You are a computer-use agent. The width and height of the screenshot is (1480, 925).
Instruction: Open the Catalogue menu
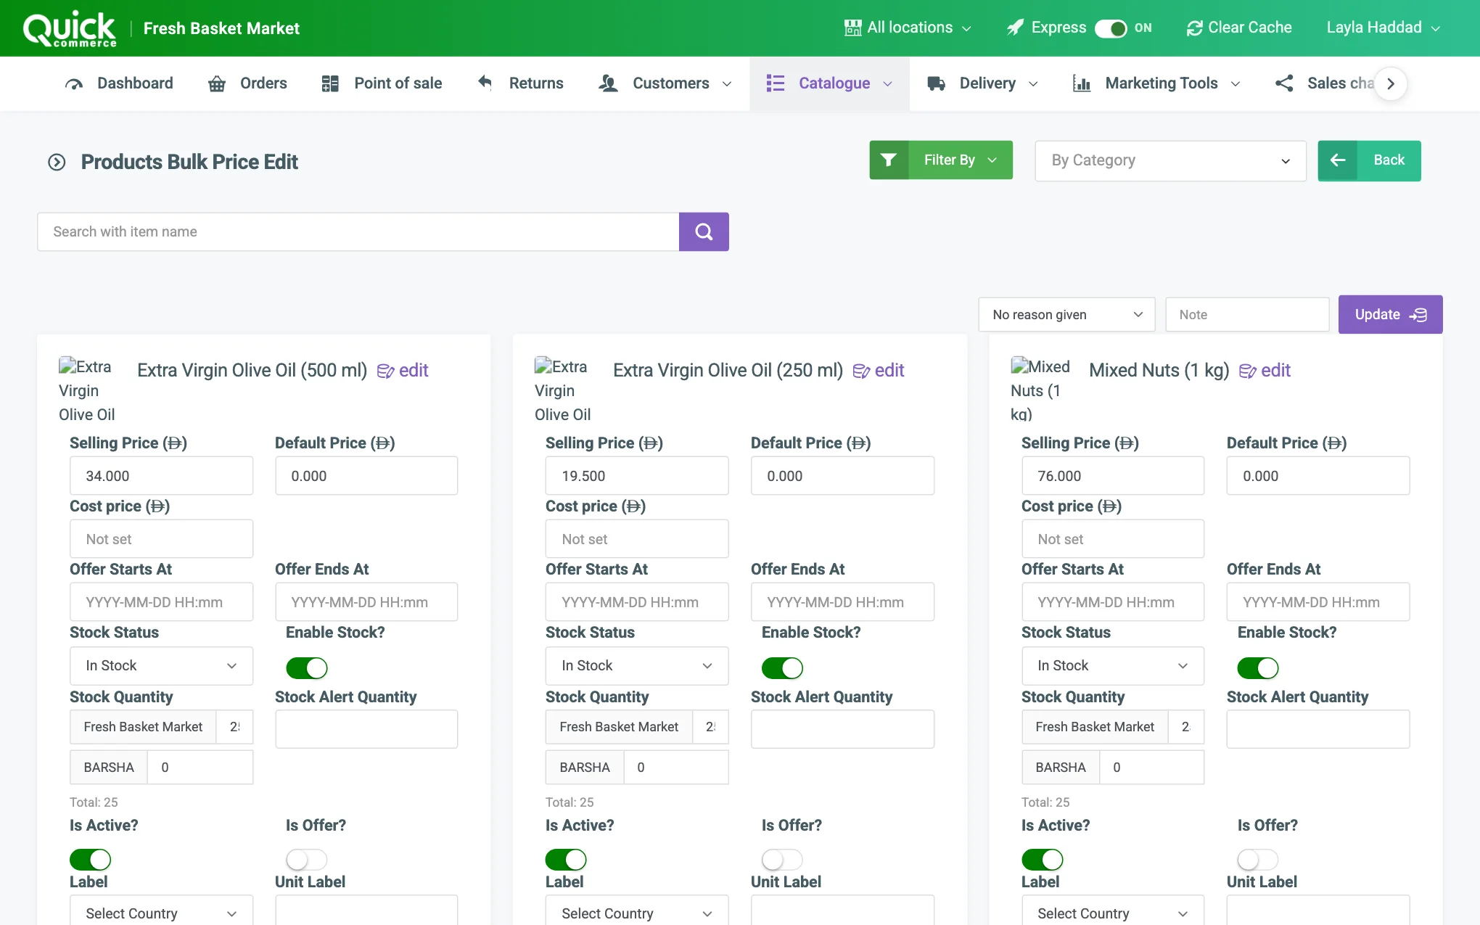click(829, 83)
